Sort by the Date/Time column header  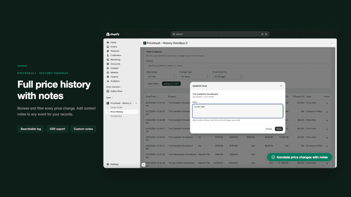coord(152,96)
